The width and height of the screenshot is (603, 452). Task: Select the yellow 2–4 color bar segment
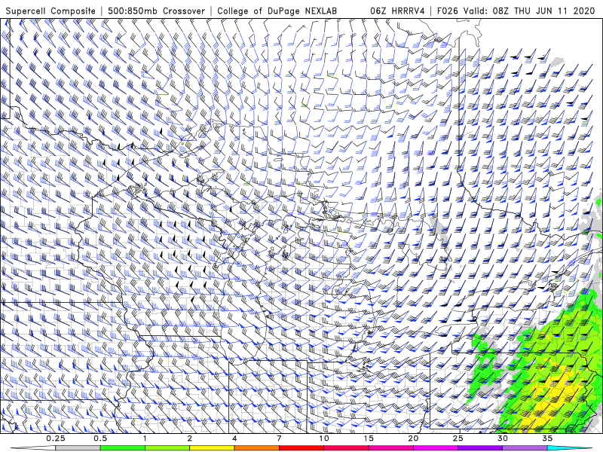(x=212, y=448)
